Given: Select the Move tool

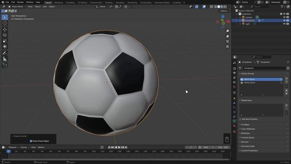Looking at the screenshot, I should [5, 29].
